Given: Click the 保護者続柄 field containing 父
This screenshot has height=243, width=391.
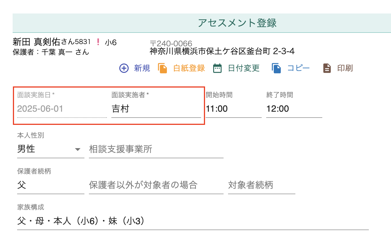Looking at the screenshot, I should tap(50, 185).
